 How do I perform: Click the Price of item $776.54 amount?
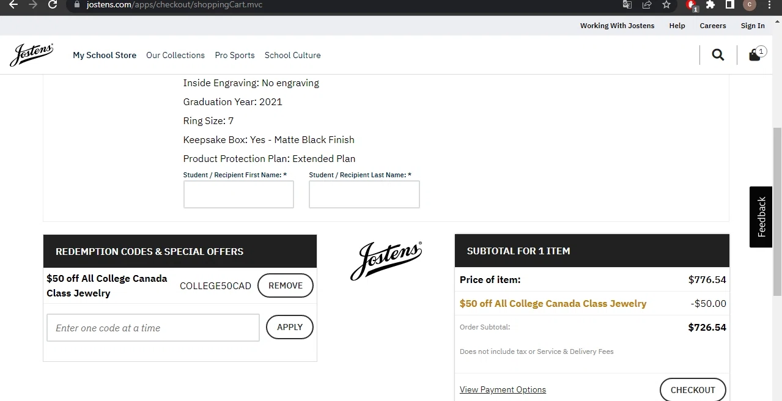[707, 279]
